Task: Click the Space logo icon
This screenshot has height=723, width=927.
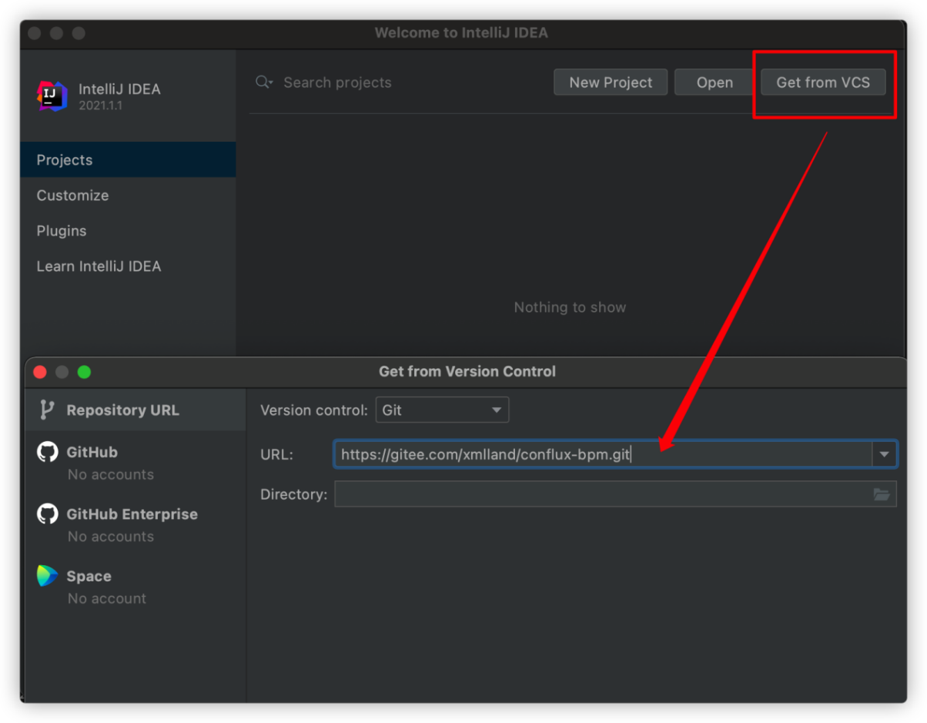Action: (48, 576)
